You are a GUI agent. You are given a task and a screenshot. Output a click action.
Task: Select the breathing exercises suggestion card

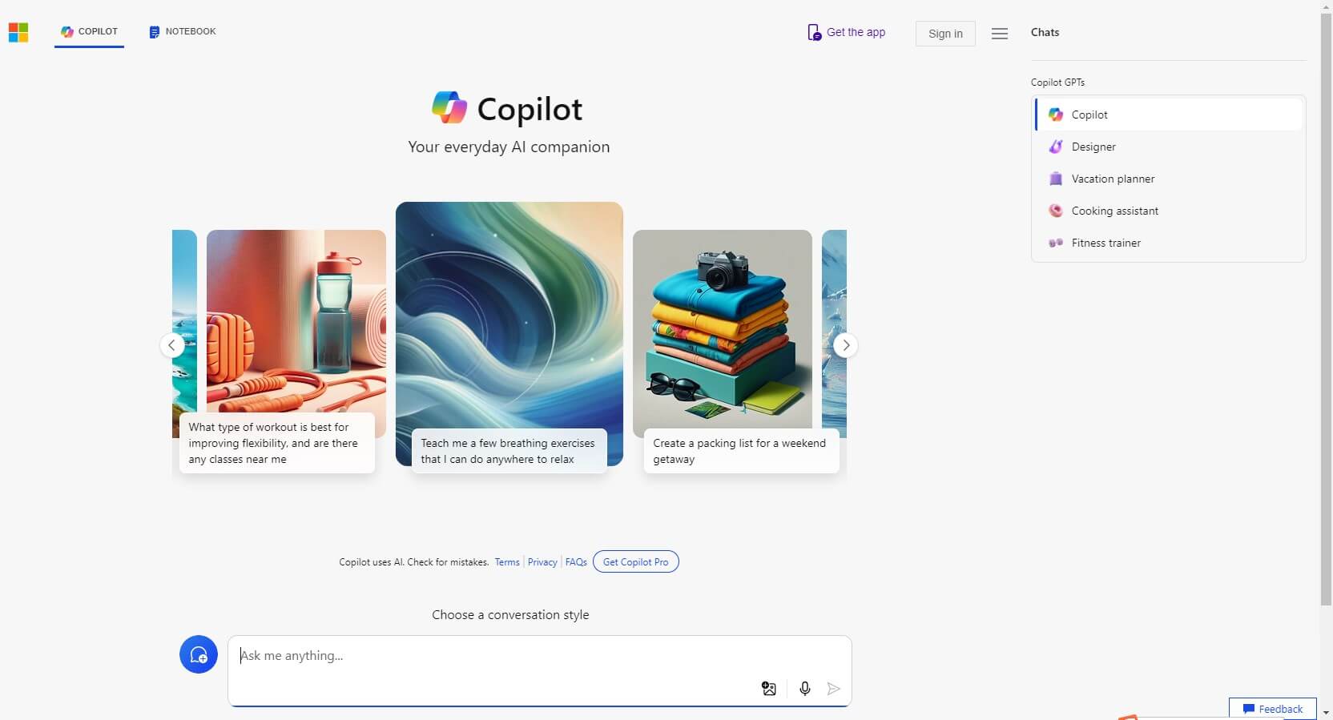tap(509, 451)
